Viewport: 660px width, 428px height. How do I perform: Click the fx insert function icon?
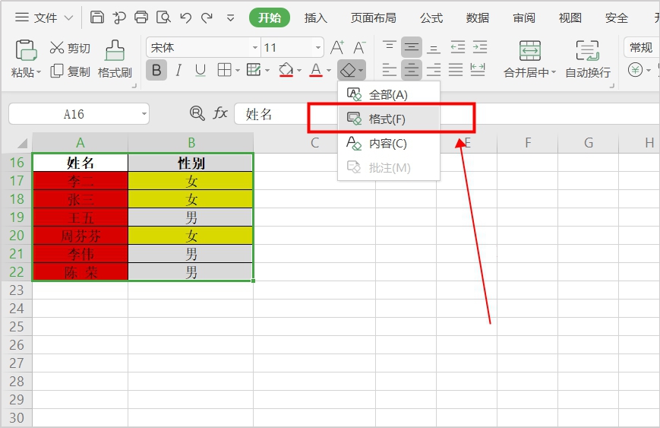pos(220,113)
